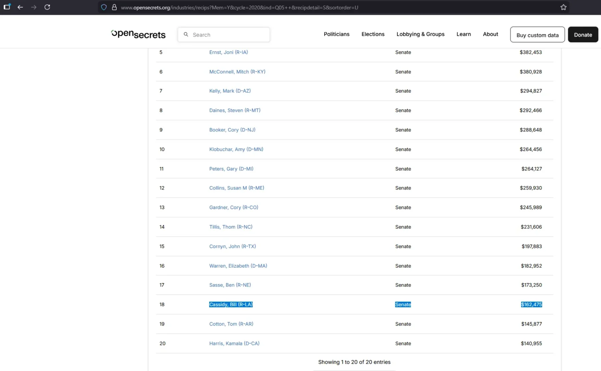The height and width of the screenshot is (371, 601).
Task: Open Harris, Kamala (D-CA) profile
Action: click(234, 344)
